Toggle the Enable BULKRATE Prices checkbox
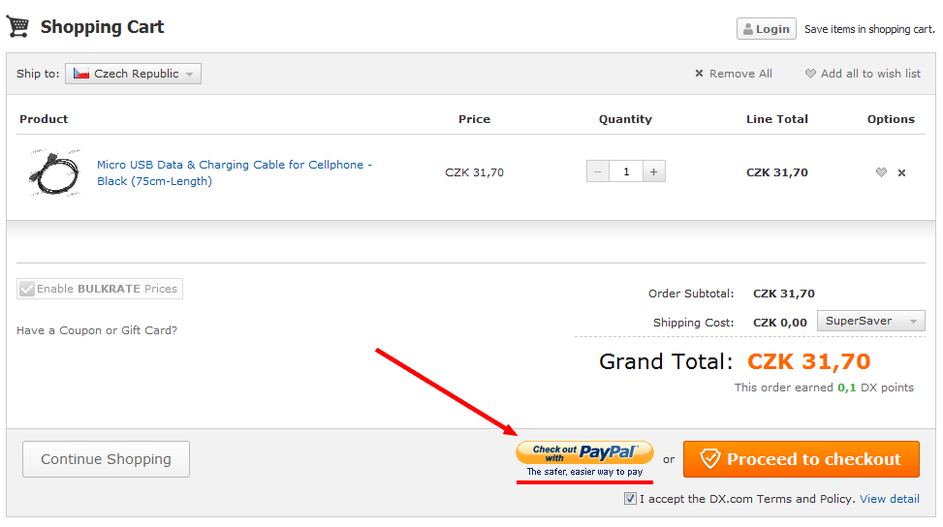Screen dimensions: 943x527 [26, 289]
